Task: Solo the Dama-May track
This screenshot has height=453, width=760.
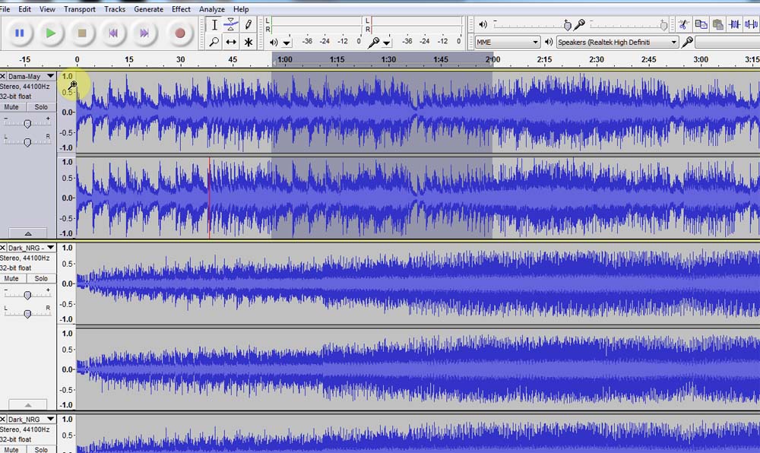Action: click(41, 107)
